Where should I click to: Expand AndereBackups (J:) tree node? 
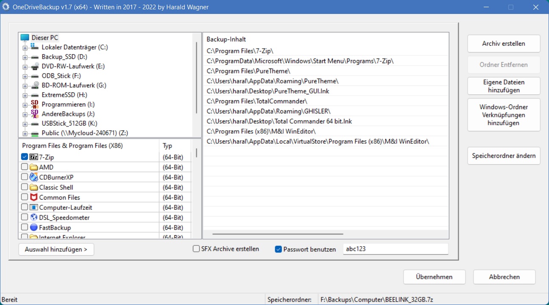[x=25, y=114]
